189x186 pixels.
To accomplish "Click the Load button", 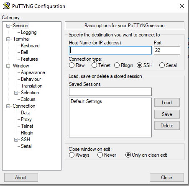I will (167, 103).
